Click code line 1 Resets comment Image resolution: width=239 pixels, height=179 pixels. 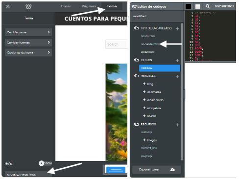[x=205, y=13]
